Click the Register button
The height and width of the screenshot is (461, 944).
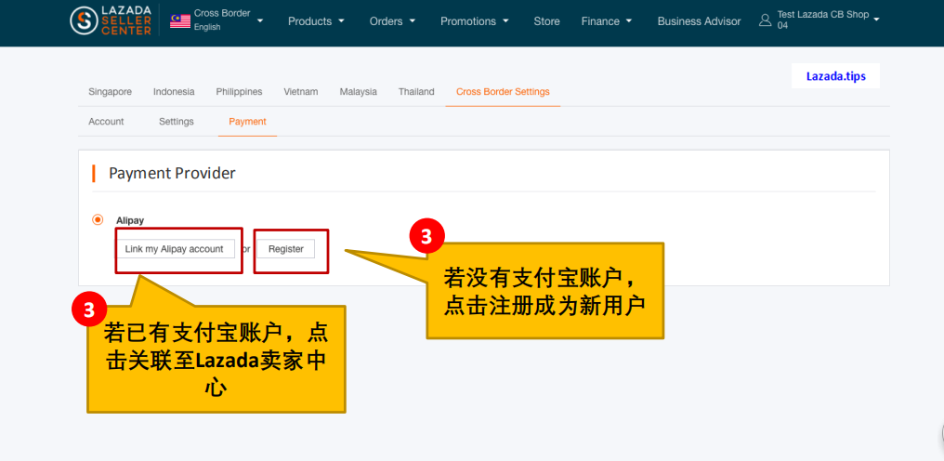pyautogui.click(x=286, y=249)
